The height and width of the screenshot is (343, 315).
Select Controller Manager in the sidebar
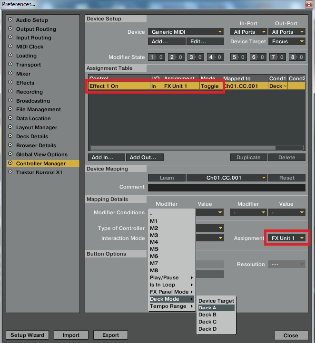pyautogui.click(x=43, y=163)
